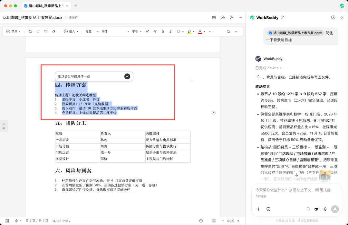Open the font color picker arrow
The width and height of the screenshot is (348, 225).
204,31
